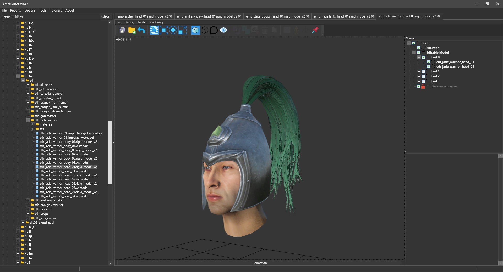Switch to emp_archer_head_01 tab

[143, 16]
